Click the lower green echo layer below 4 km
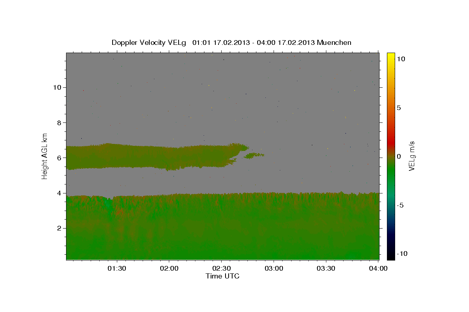Screen dimensions: 469x312 (x=223, y=226)
